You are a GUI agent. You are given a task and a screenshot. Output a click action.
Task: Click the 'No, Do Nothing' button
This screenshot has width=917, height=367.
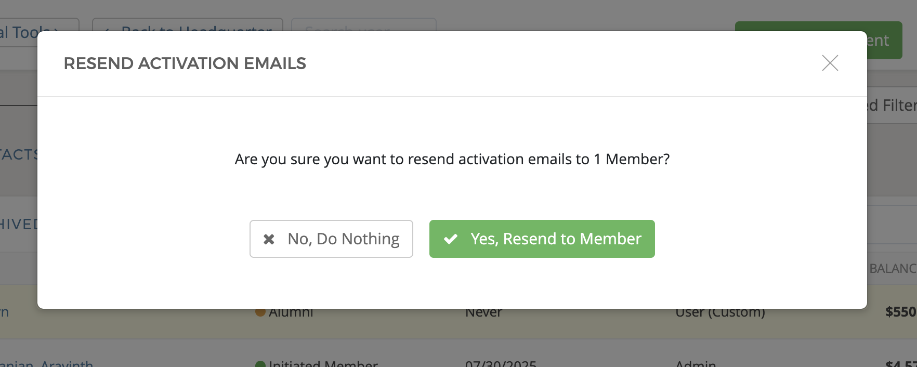pos(331,239)
